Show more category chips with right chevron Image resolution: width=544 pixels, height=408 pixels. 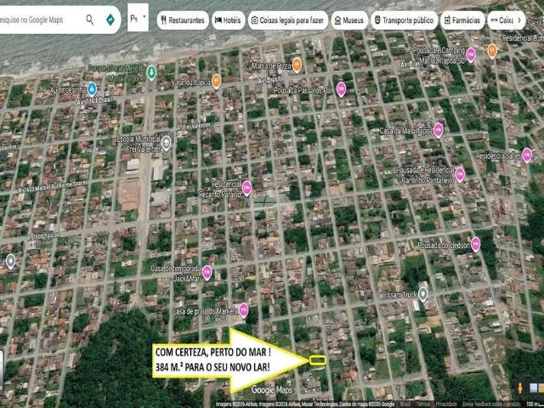point(519,20)
